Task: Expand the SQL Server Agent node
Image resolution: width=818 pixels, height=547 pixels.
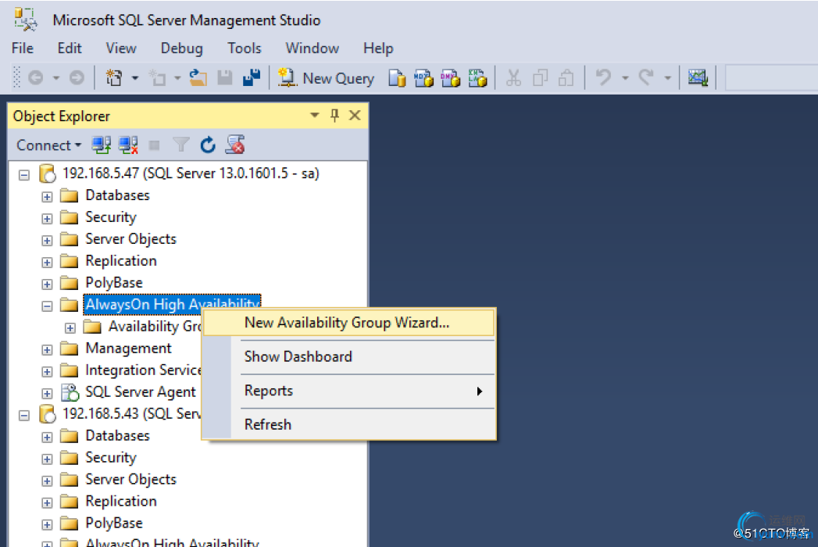Action: [47, 394]
